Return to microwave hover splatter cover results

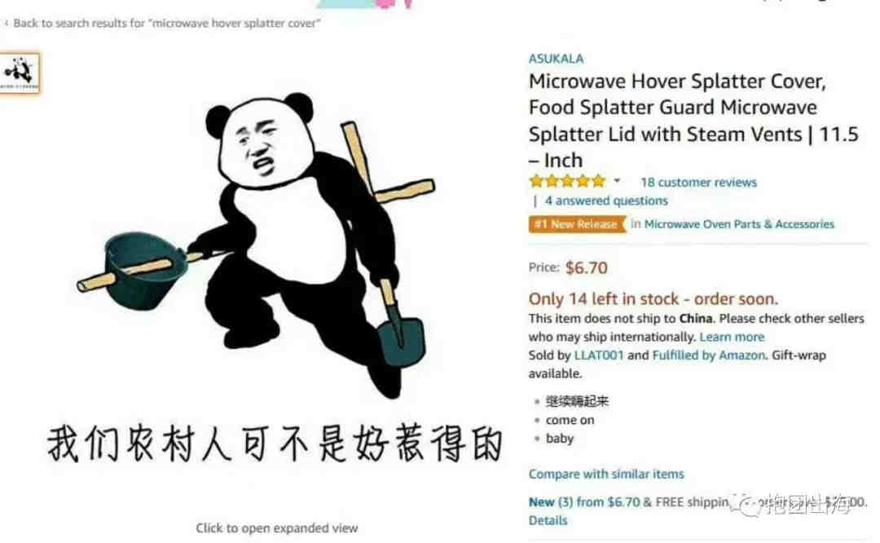(167, 23)
